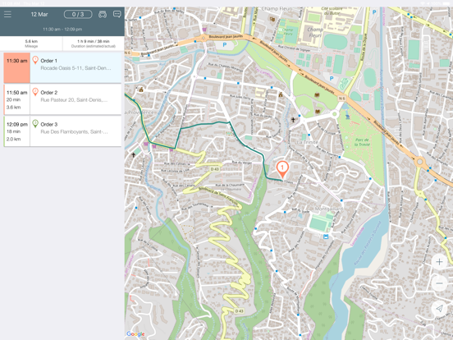Click Order 3 green pin icon

click(35, 124)
